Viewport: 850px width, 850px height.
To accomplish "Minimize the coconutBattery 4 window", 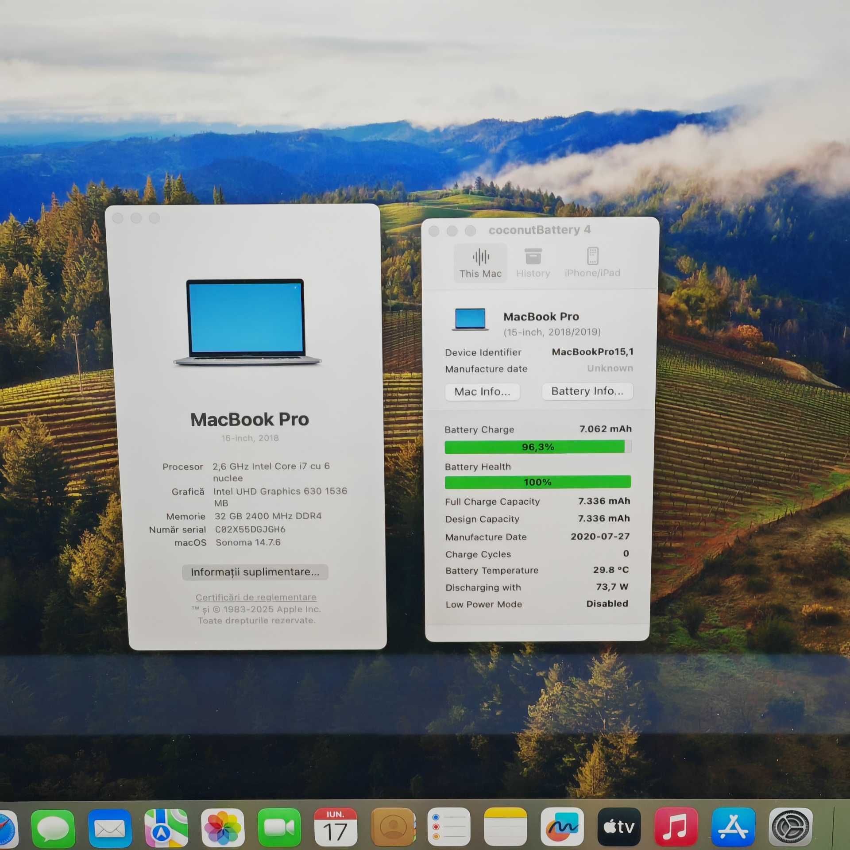I will [x=452, y=231].
